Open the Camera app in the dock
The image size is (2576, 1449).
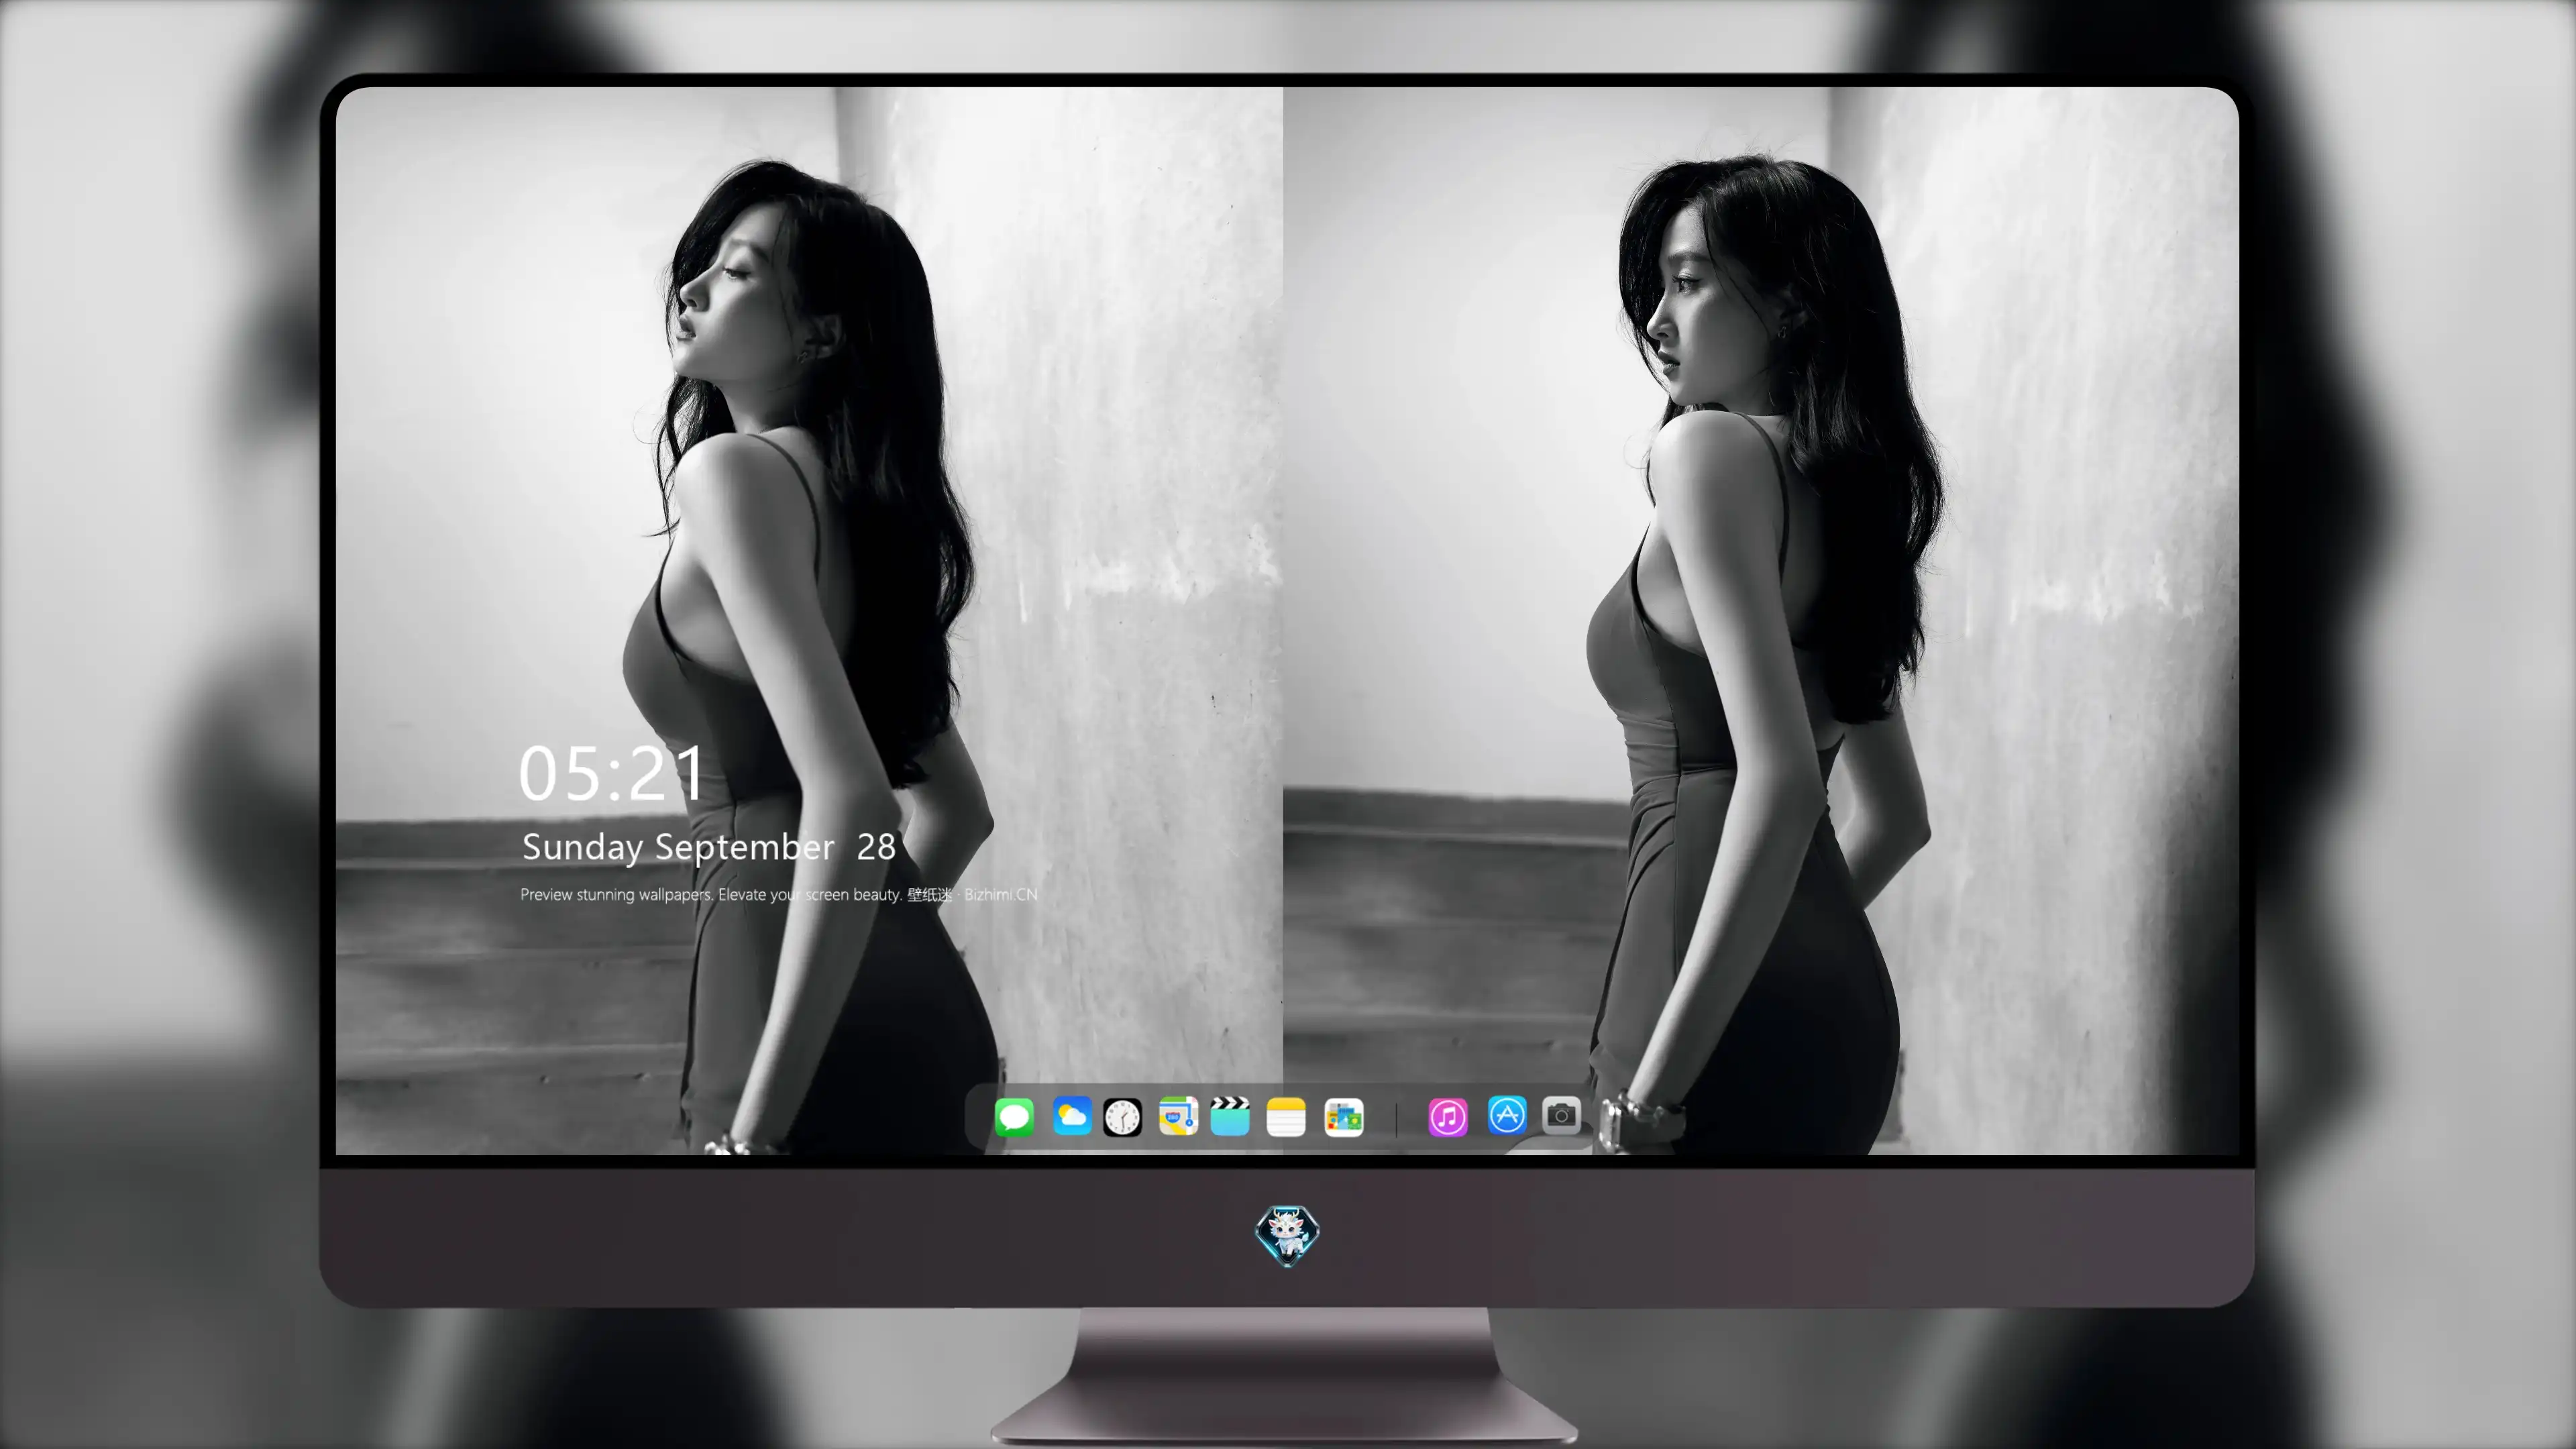point(1561,1115)
